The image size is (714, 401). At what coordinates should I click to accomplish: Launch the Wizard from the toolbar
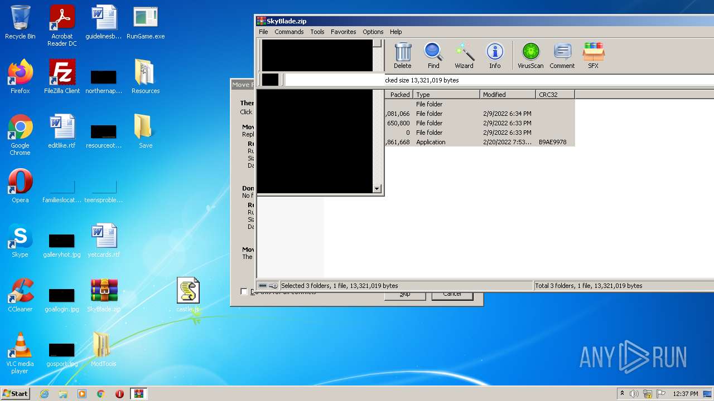coord(464,56)
